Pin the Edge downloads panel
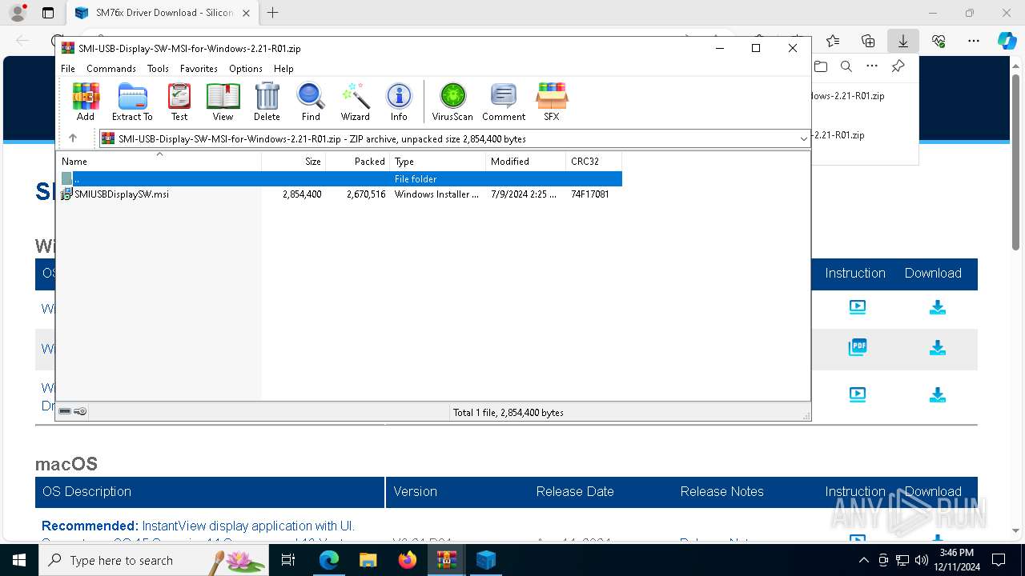1025x576 pixels. pyautogui.click(x=898, y=66)
